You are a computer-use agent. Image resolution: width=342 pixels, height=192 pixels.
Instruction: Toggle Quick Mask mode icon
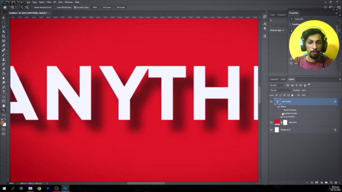pyautogui.click(x=4, y=130)
